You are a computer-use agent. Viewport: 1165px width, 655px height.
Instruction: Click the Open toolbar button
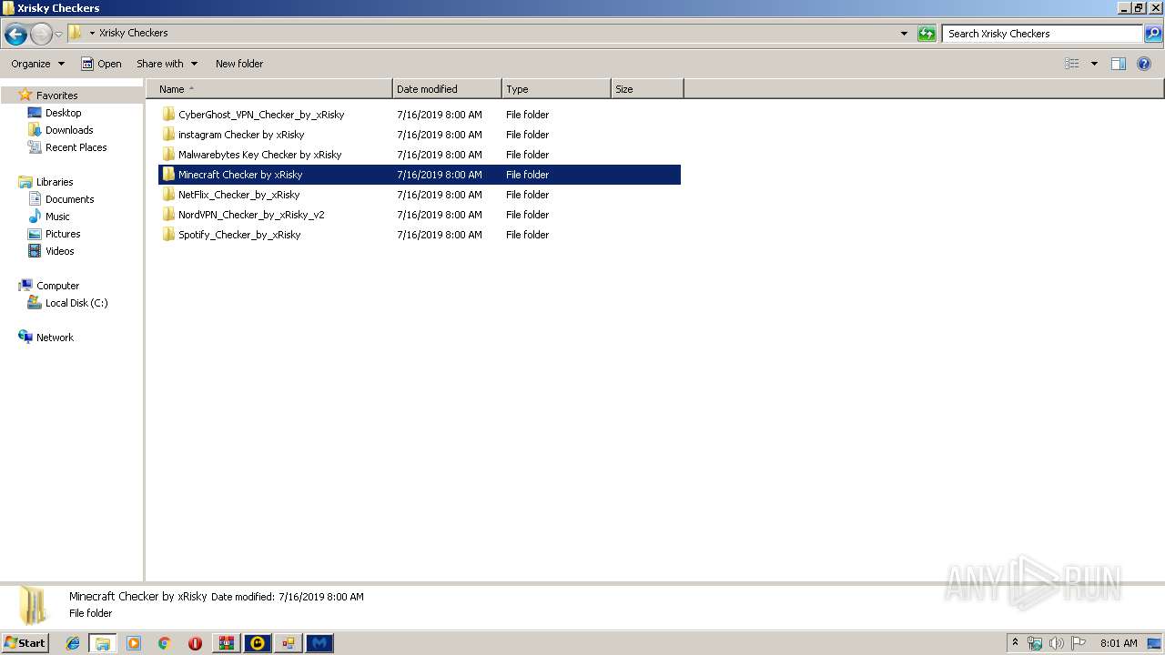[101, 64]
